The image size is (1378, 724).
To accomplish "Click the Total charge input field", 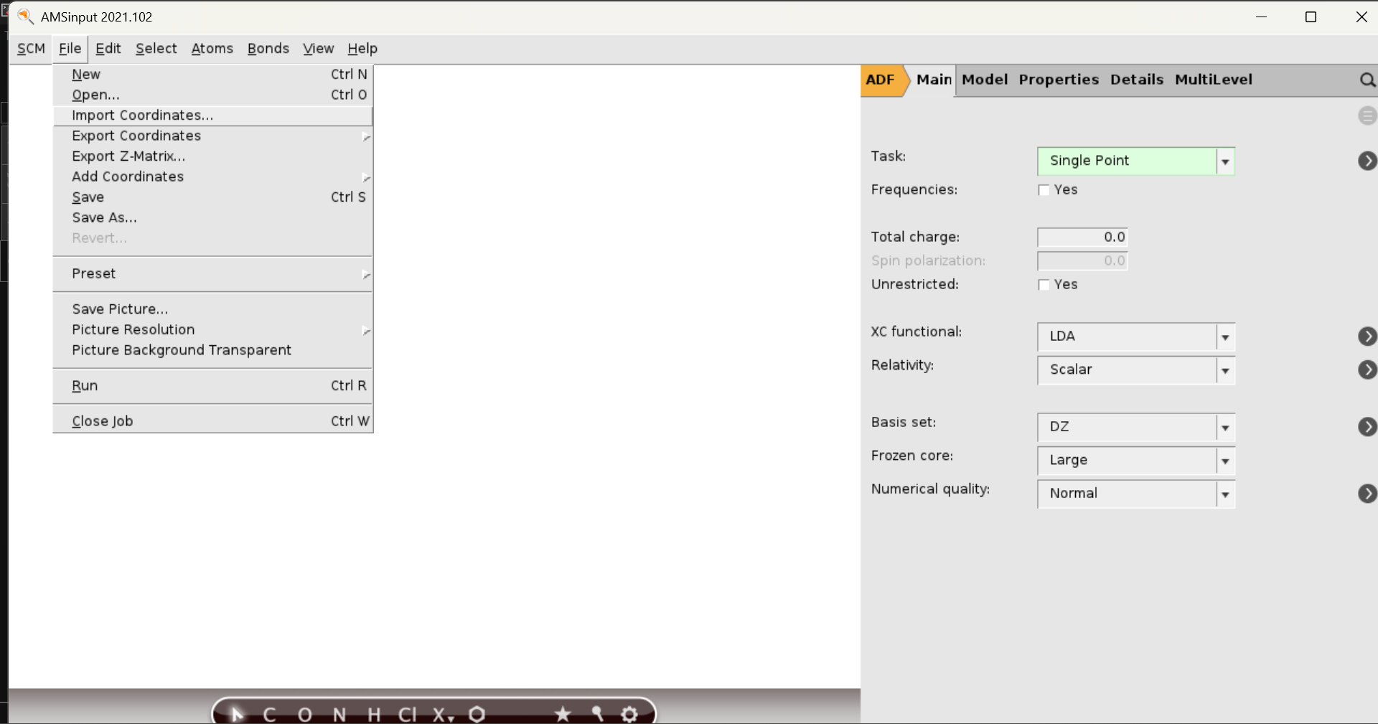I will pyautogui.click(x=1082, y=238).
